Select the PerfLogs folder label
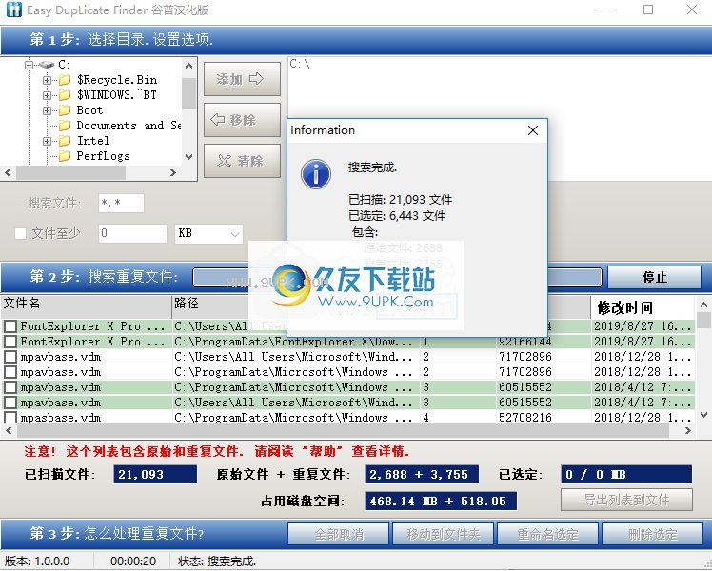Screen dimensions: 712x571 point(103,156)
